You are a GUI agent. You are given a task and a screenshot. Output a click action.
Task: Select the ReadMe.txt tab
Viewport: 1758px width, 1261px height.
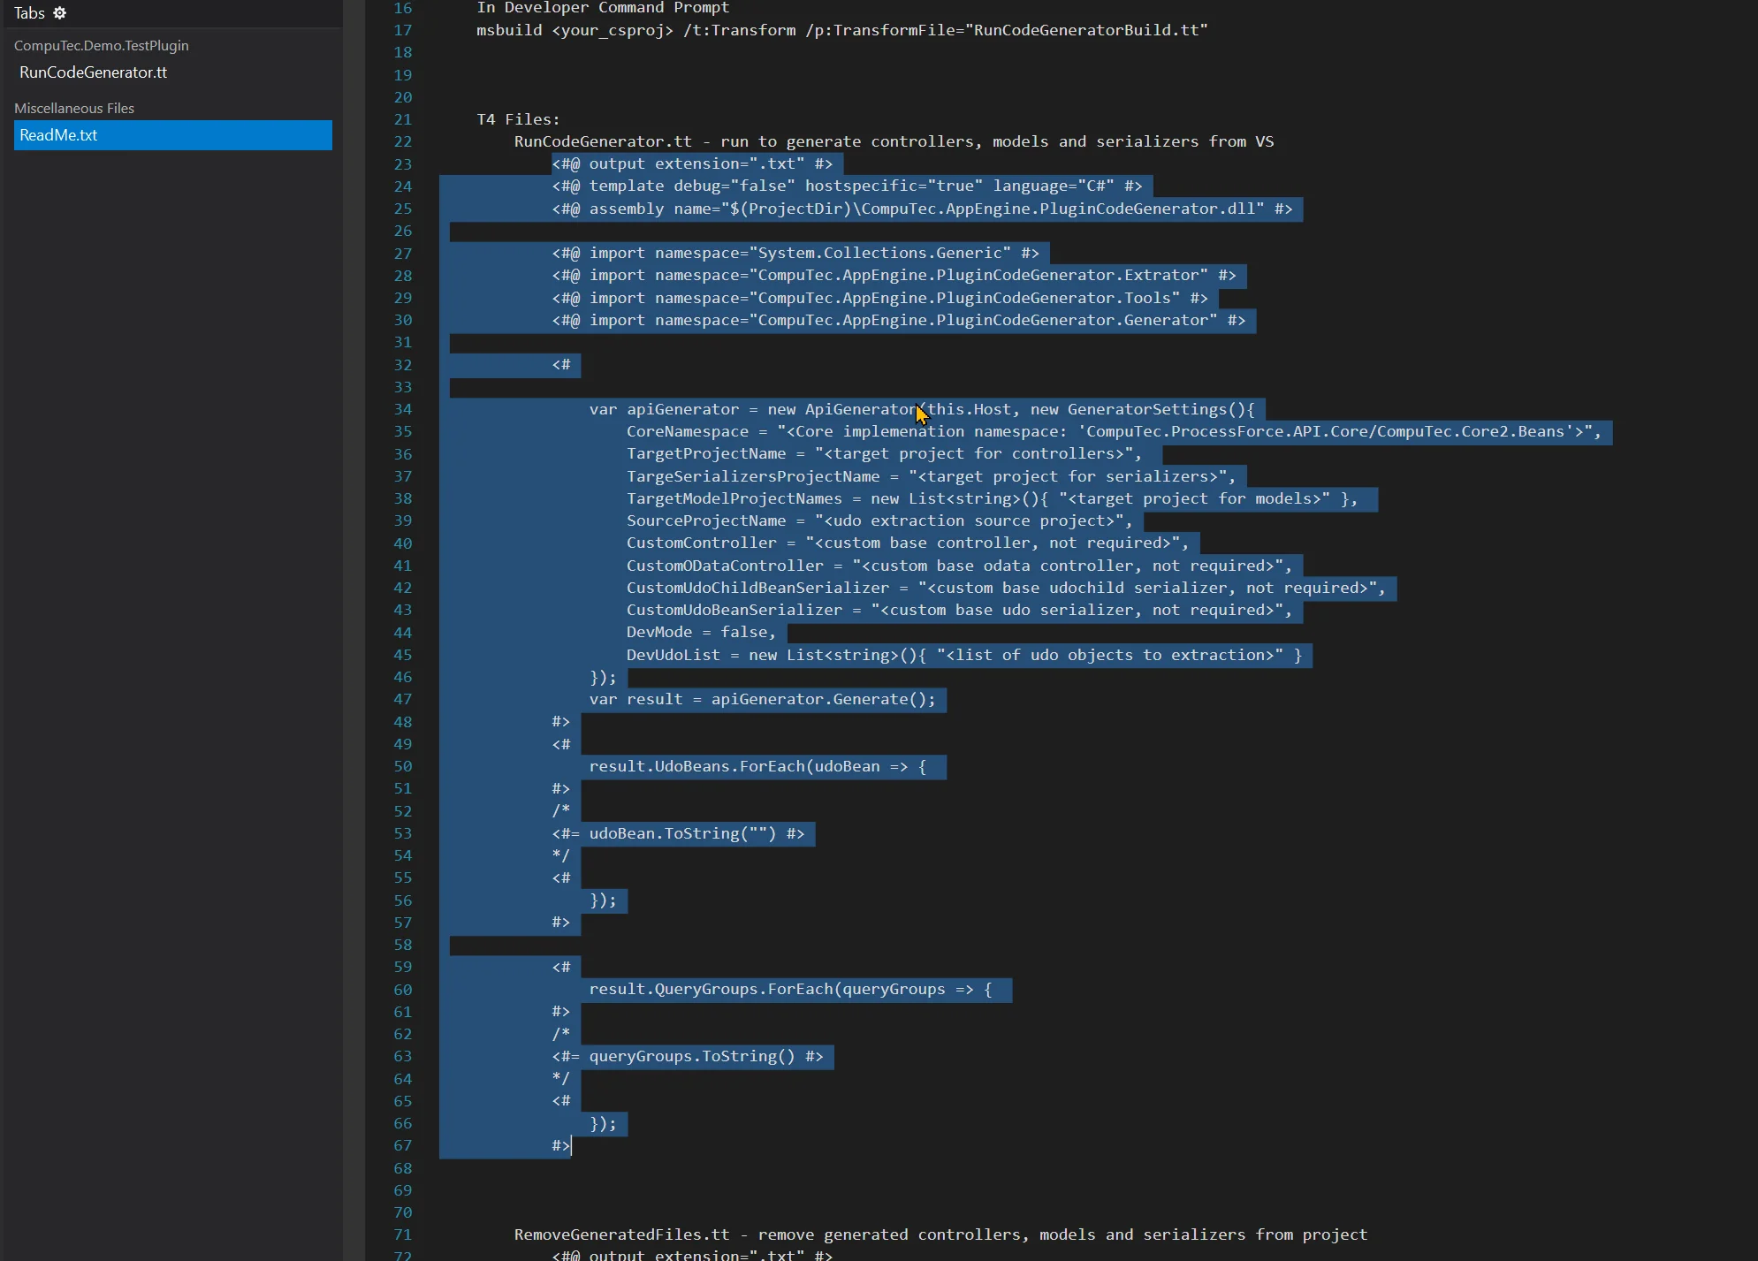(58, 135)
